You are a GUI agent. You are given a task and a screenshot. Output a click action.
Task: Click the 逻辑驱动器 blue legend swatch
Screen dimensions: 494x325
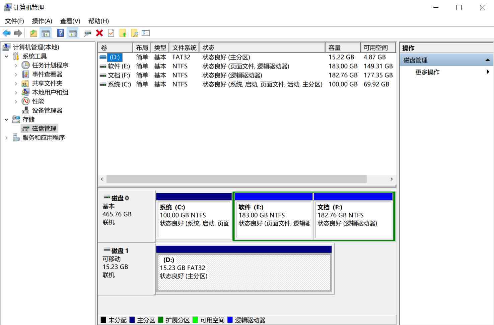[x=230, y=320]
